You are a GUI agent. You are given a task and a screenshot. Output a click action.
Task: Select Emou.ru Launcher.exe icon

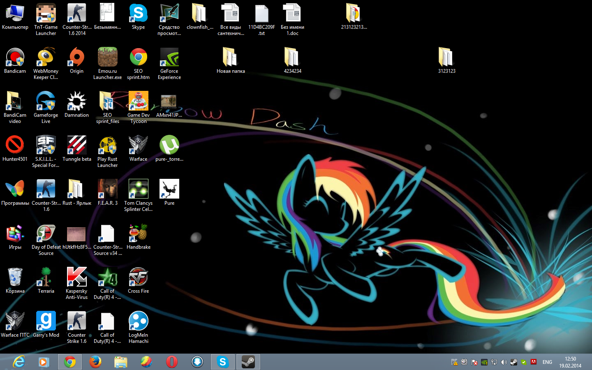coord(108,64)
